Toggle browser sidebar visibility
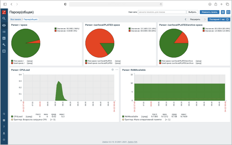The width and height of the screenshot is (232, 145). (x=5, y=4)
